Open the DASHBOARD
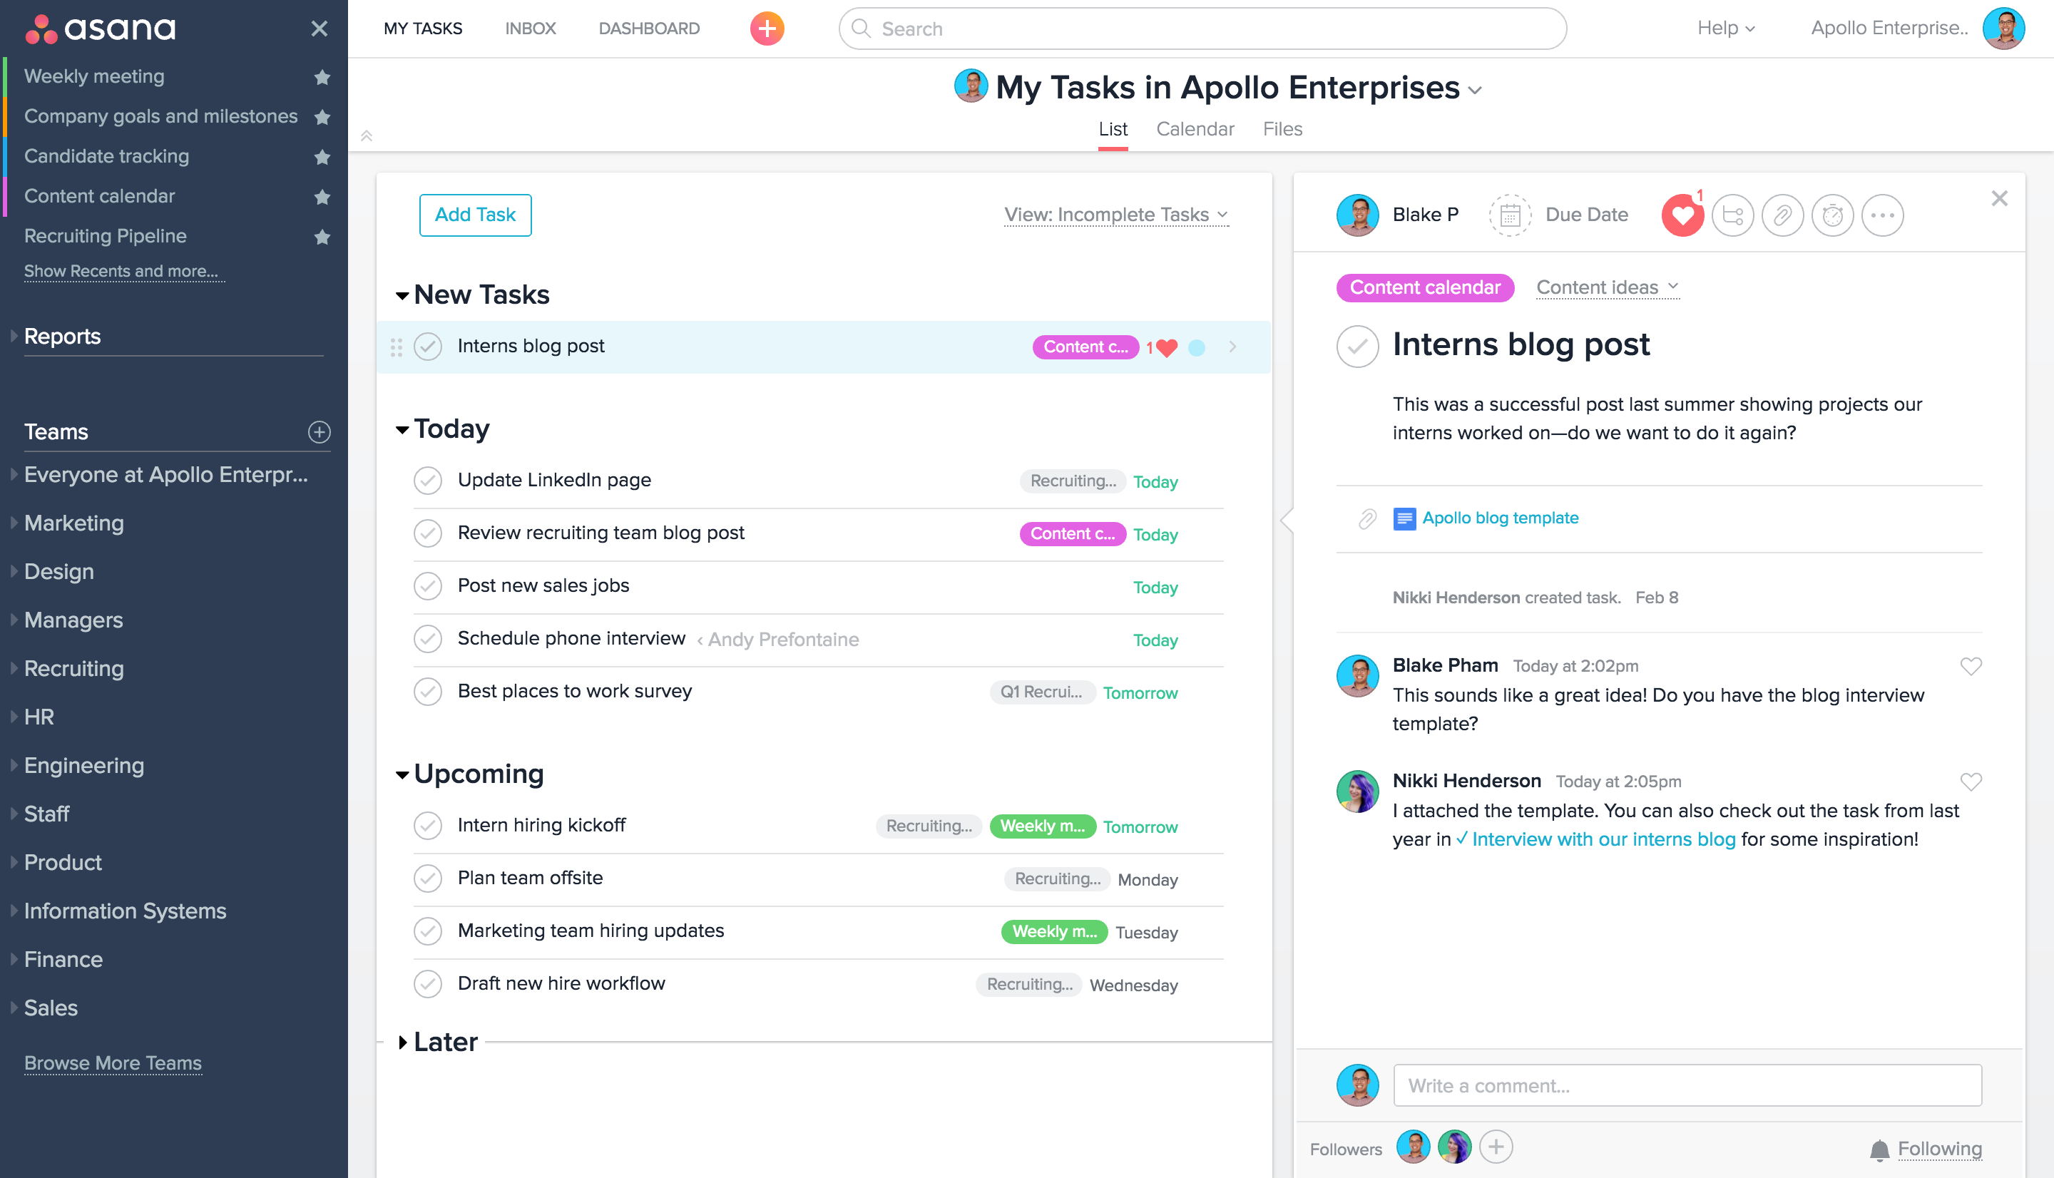Viewport: 2054px width, 1178px height. pyautogui.click(x=649, y=29)
